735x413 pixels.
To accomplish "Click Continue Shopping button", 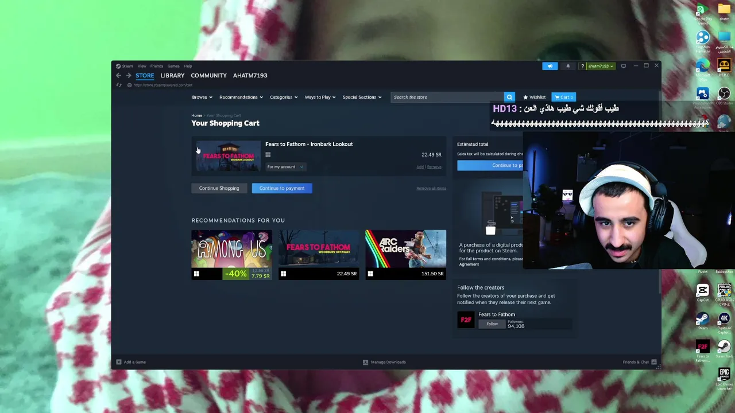I will point(219,188).
